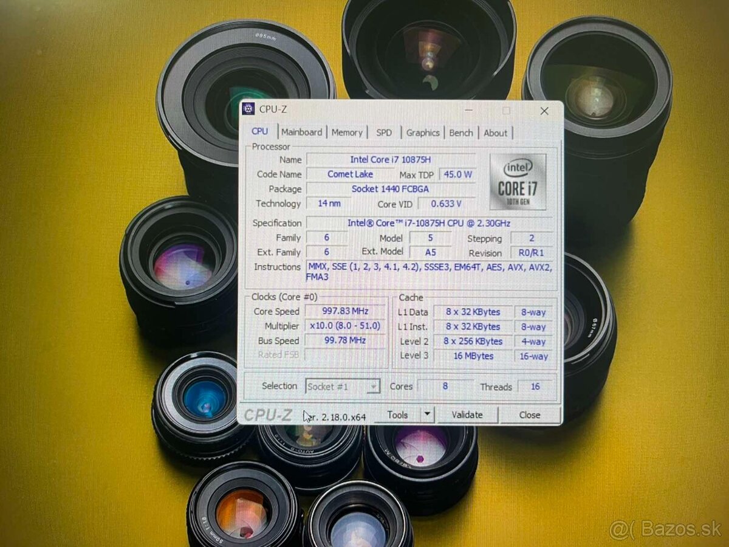Click the Cores value '8'

445,386
